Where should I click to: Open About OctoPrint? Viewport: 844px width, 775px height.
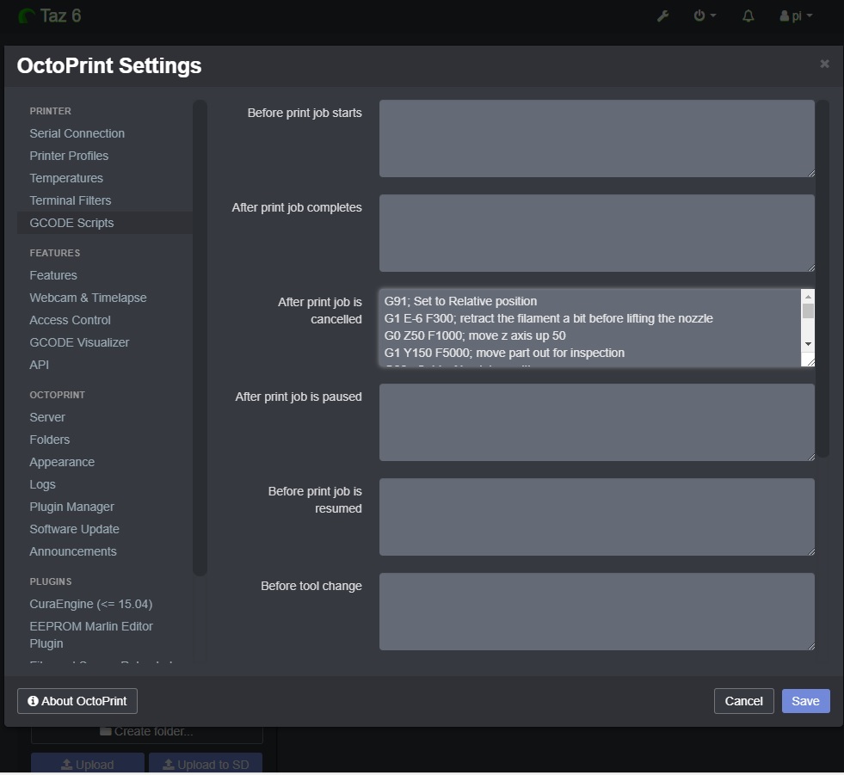(77, 701)
